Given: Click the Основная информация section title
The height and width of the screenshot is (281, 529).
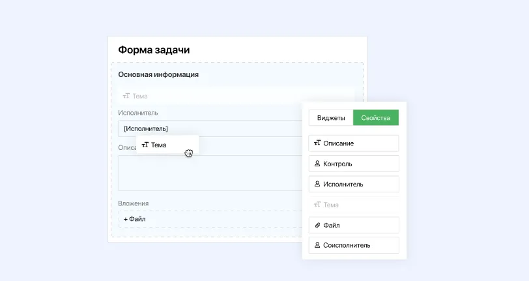Looking at the screenshot, I should point(158,74).
